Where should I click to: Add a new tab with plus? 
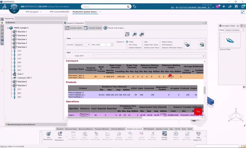point(100,12)
